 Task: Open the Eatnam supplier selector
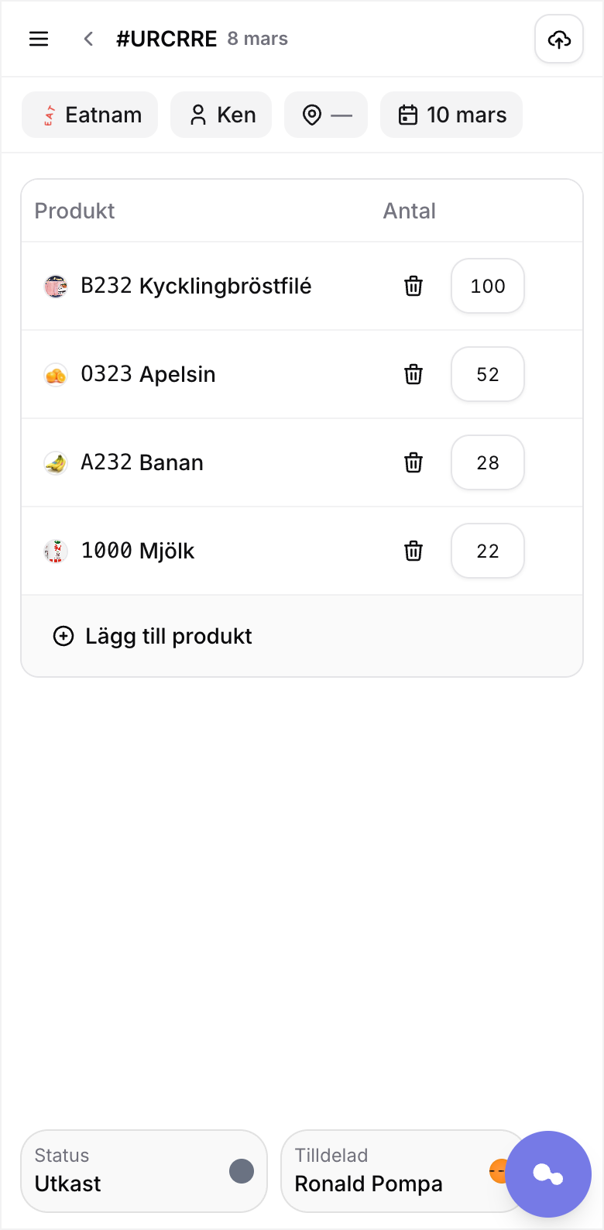pyautogui.click(x=90, y=115)
